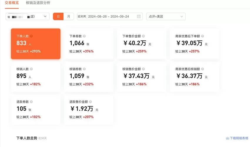Select the 退款券数 105 metric card

[36, 109]
